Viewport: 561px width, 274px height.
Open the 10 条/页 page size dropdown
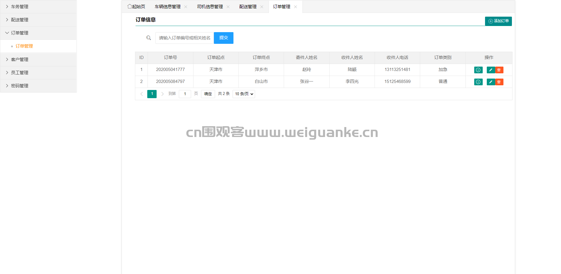click(244, 94)
